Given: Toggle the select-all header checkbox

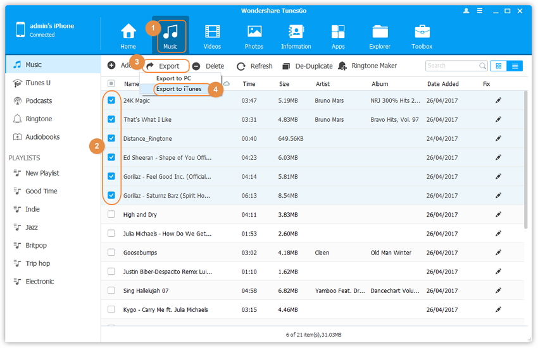Looking at the screenshot, I should [x=111, y=84].
